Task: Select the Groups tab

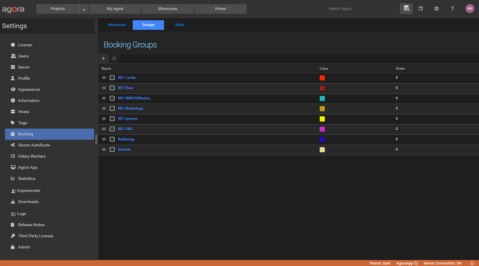Action: tap(148, 25)
